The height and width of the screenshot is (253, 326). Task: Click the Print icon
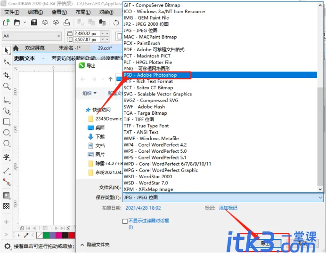point(66,22)
